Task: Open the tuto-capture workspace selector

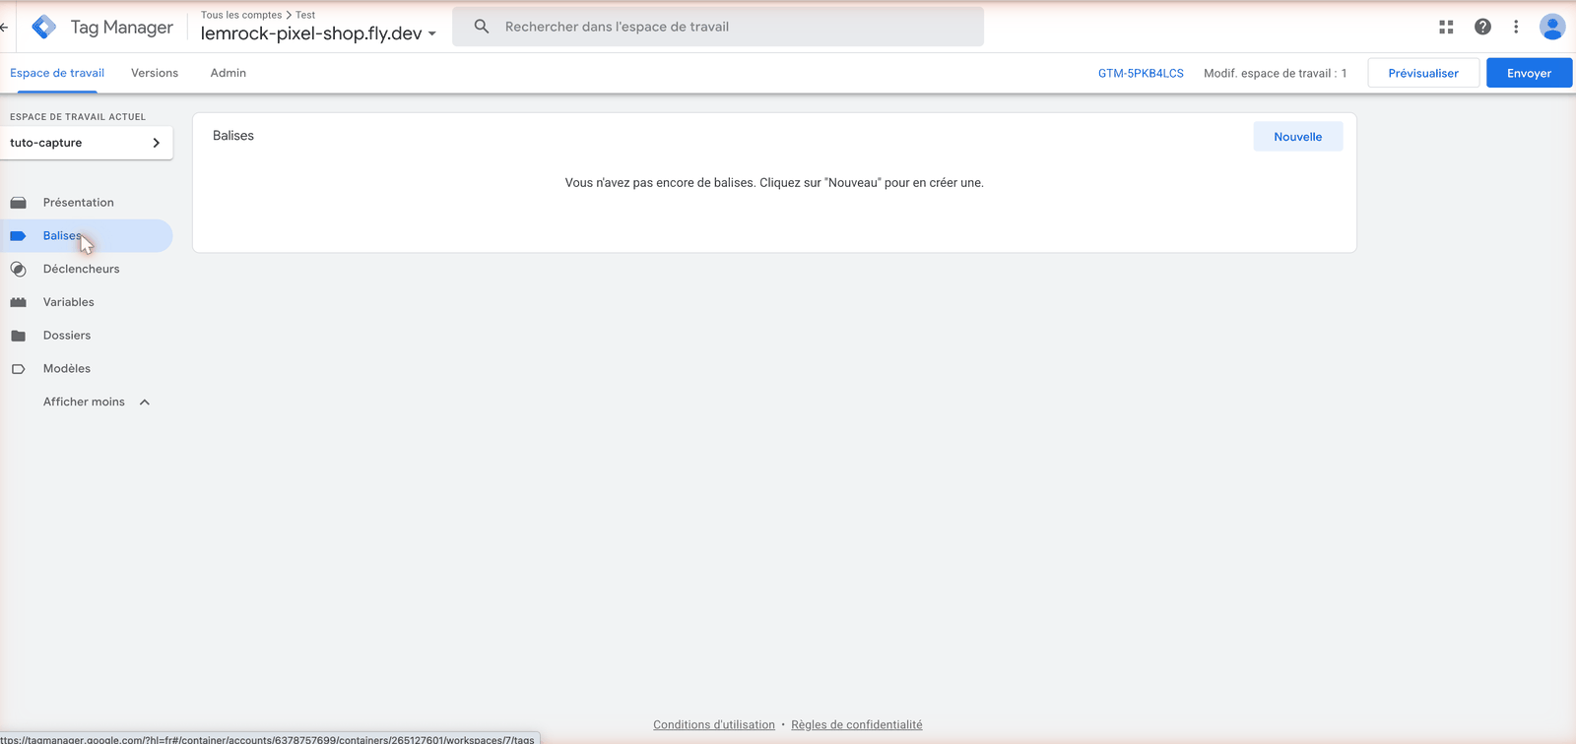Action: point(87,143)
